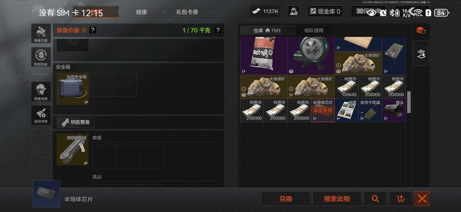Switch to the 组队借用 tab
The width and height of the screenshot is (461, 212).
(314, 30)
